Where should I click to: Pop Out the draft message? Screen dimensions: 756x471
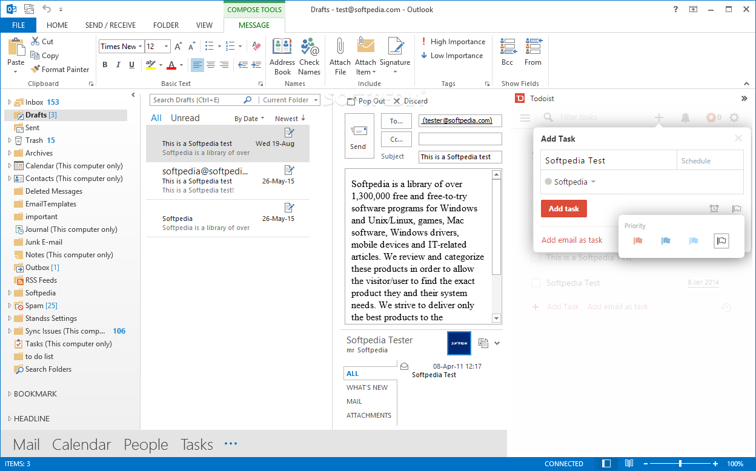click(x=365, y=101)
